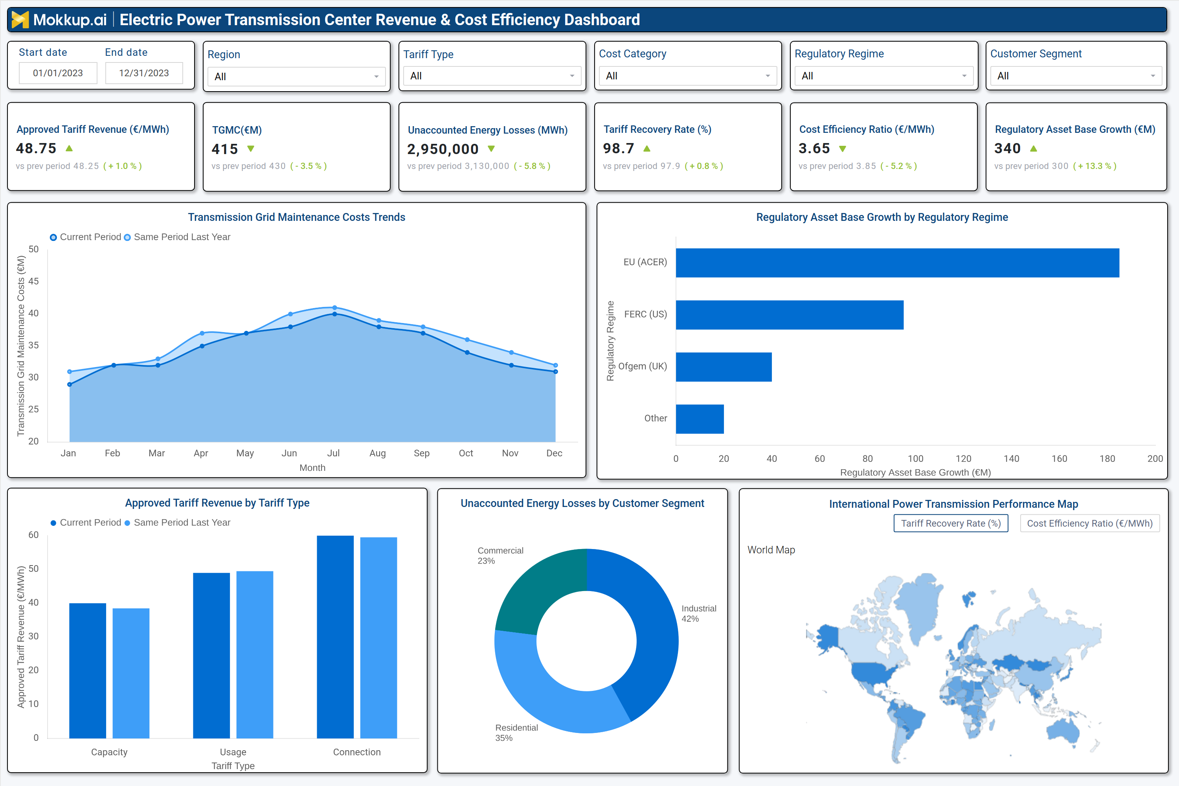Image resolution: width=1179 pixels, height=786 pixels.
Task: Click the Connection current period bar
Action: coord(335,637)
